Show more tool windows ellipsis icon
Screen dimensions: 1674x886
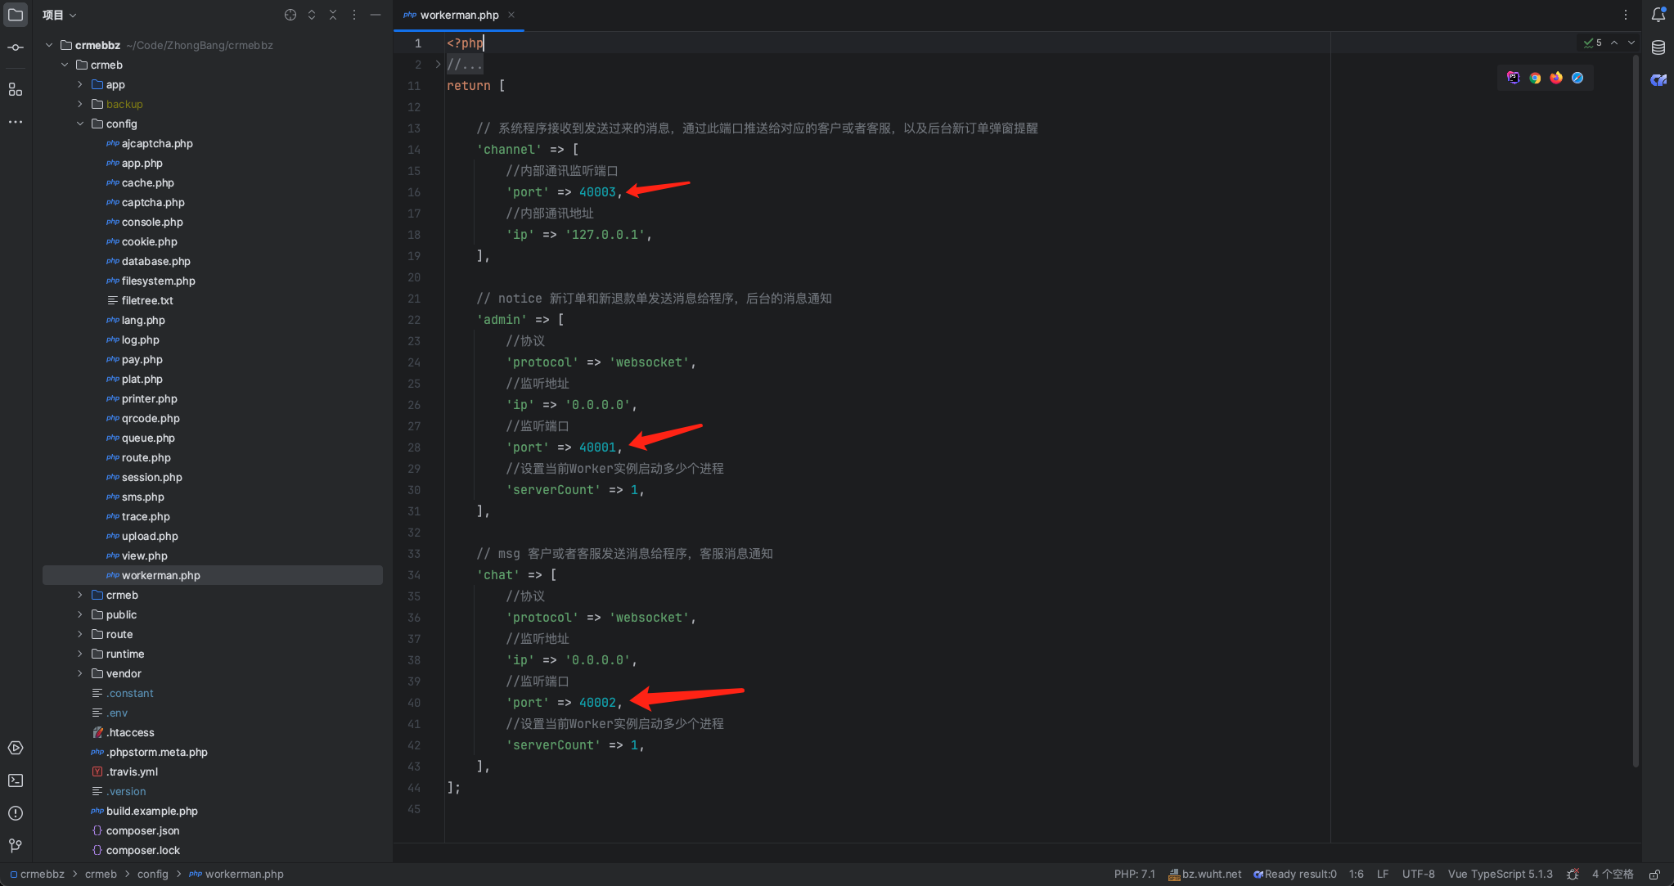coord(16,122)
